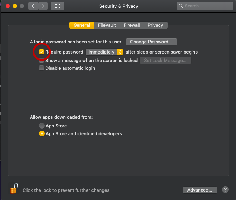Choose App Store and identified developers
This screenshot has width=236, height=200.
click(42, 134)
